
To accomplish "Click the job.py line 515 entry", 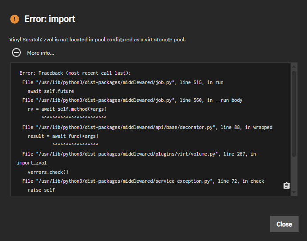I will pos(123,82).
